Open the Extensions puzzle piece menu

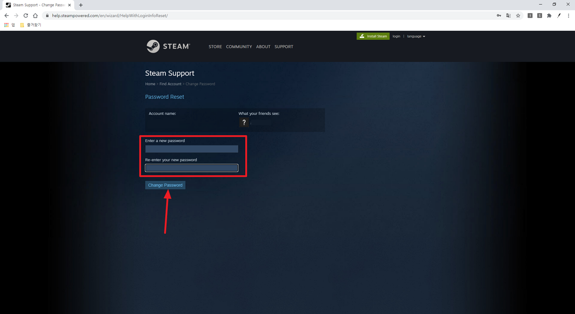[549, 15]
